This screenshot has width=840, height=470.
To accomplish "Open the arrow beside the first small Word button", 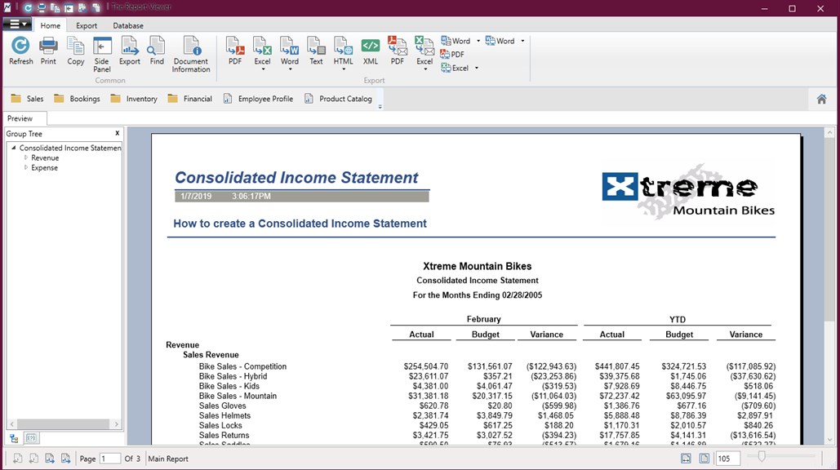I will click(478, 41).
